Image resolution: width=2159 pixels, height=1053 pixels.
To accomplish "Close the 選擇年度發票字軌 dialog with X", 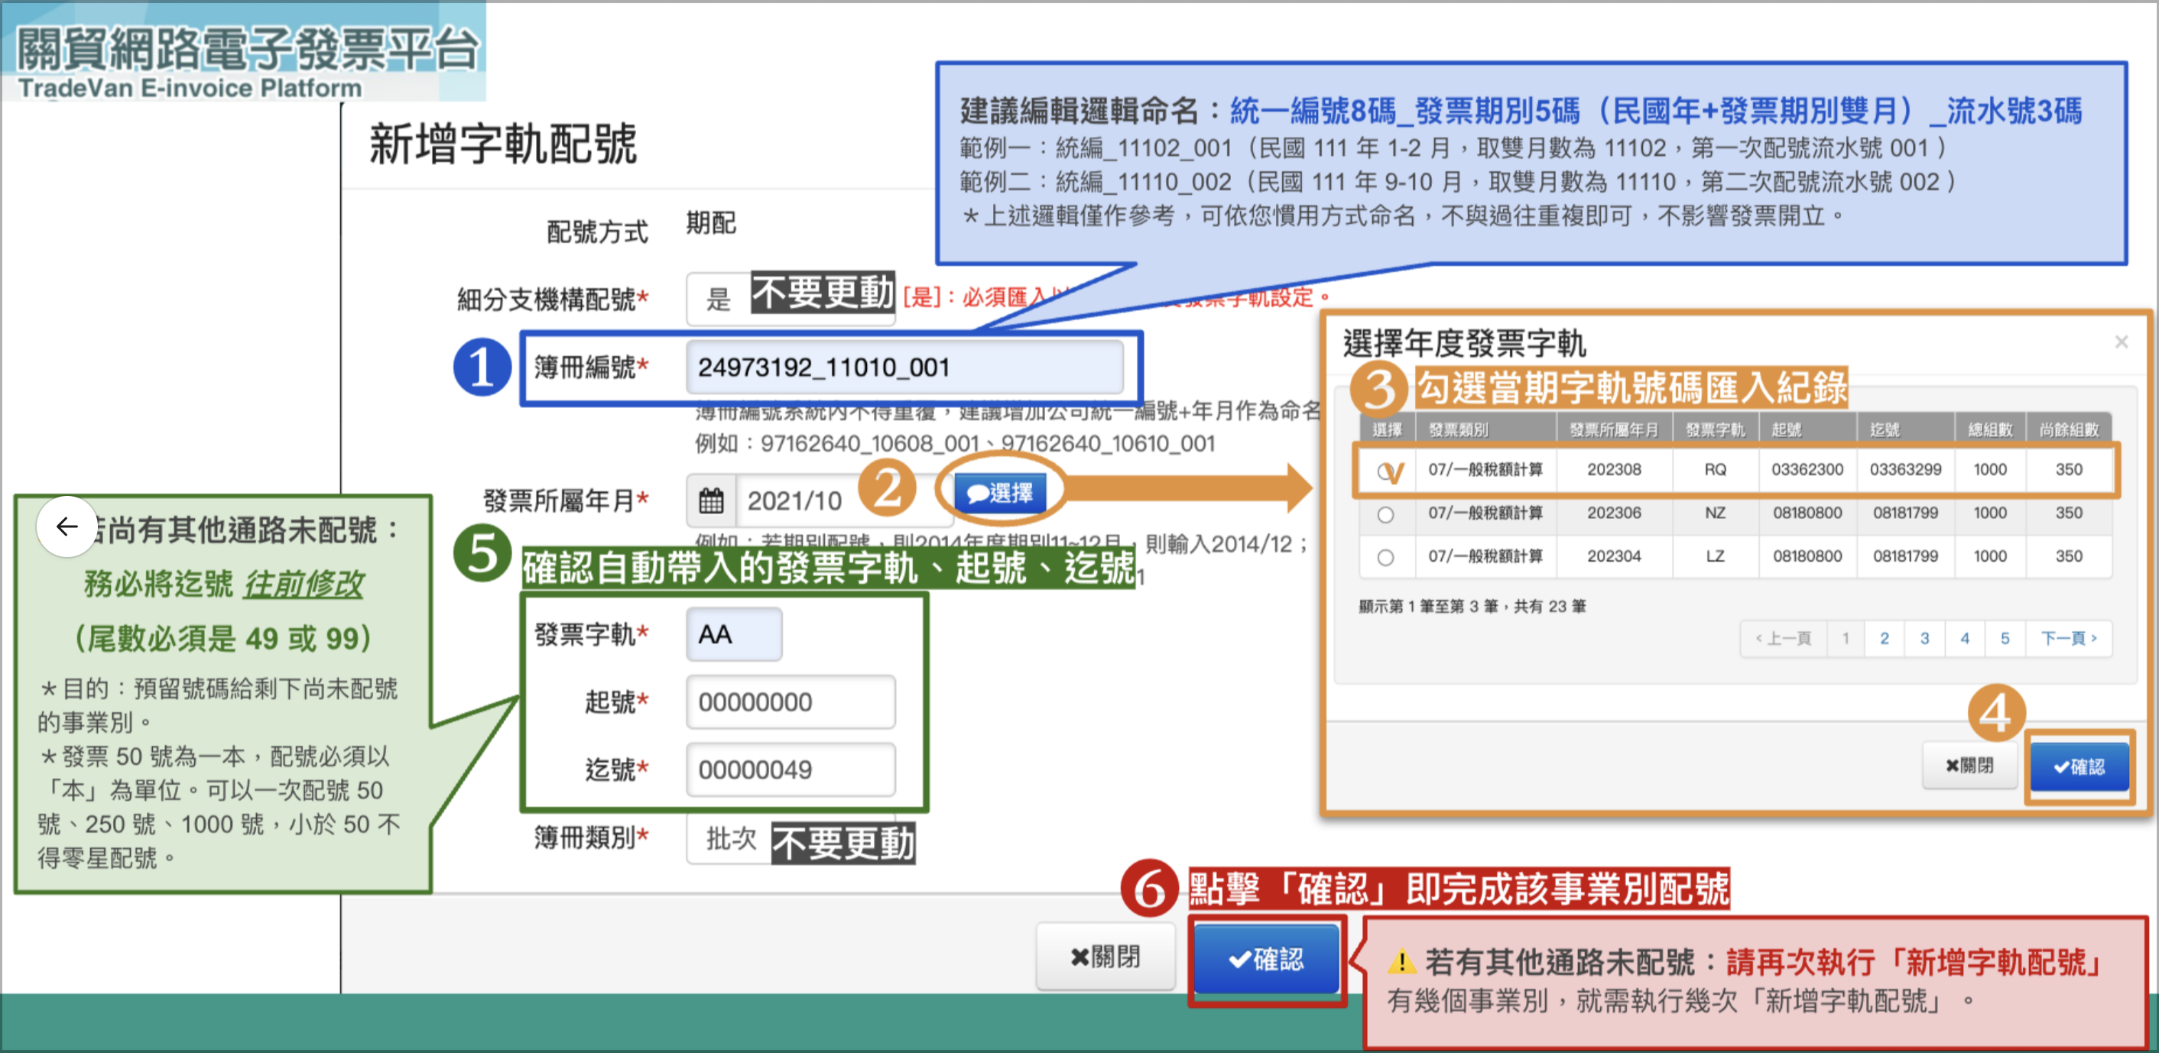I will pos(2122,342).
